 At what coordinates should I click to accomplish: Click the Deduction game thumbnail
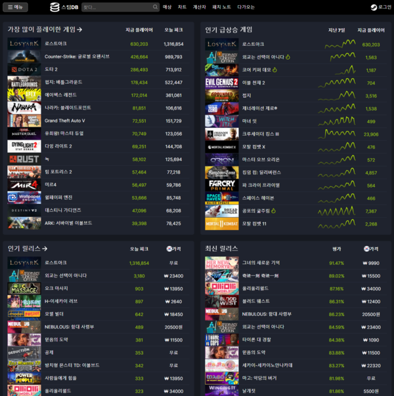click(x=24, y=353)
